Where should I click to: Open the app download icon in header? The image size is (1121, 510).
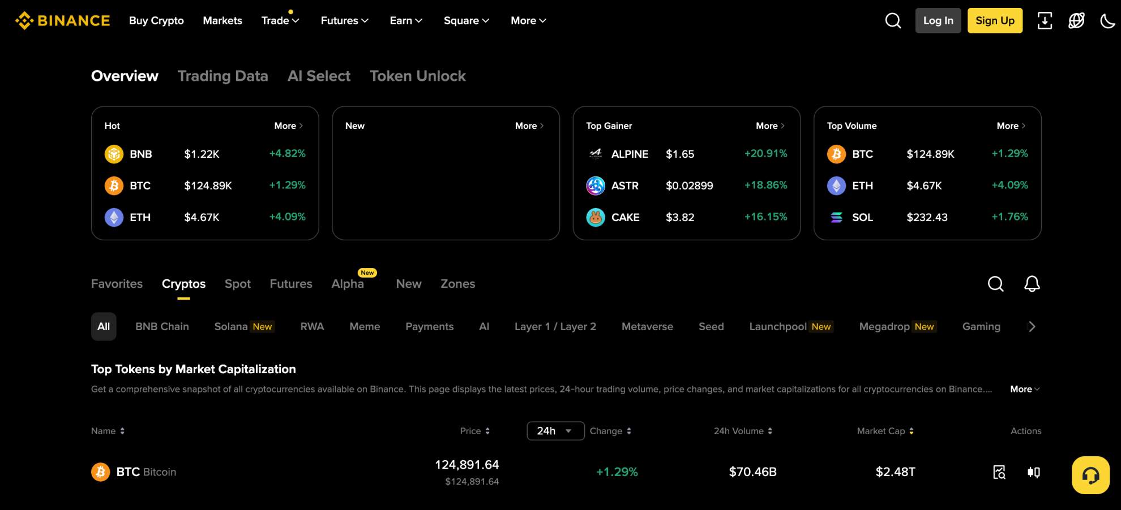1045,20
